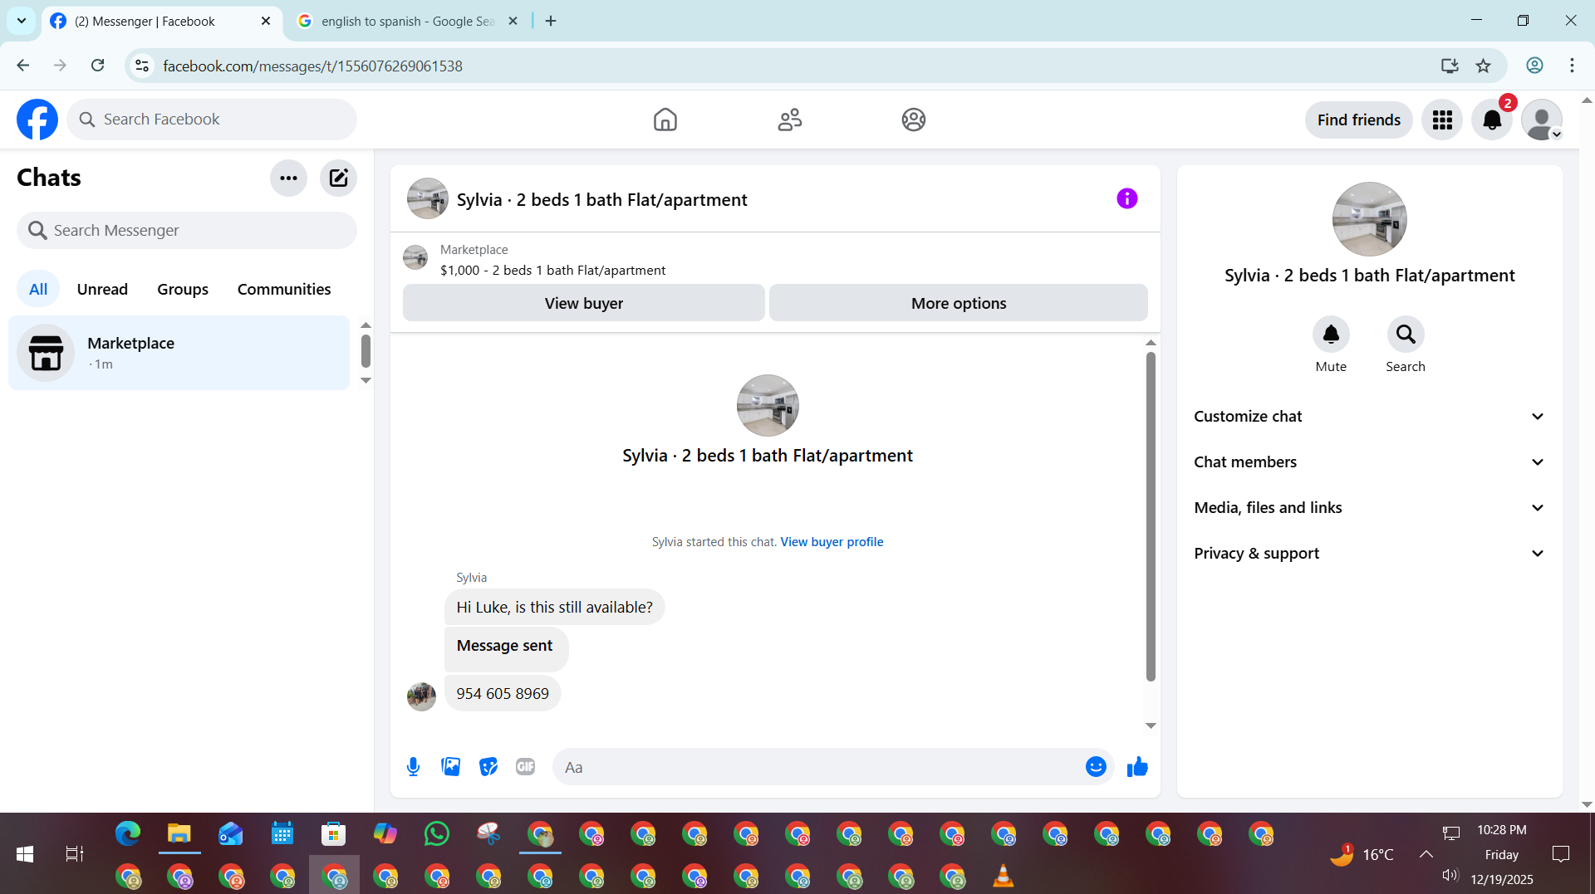The width and height of the screenshot is (1595, 894).
Task: Send a like with thumbs-up icon
Action: pyautogui.click(x=1137, y=767)
